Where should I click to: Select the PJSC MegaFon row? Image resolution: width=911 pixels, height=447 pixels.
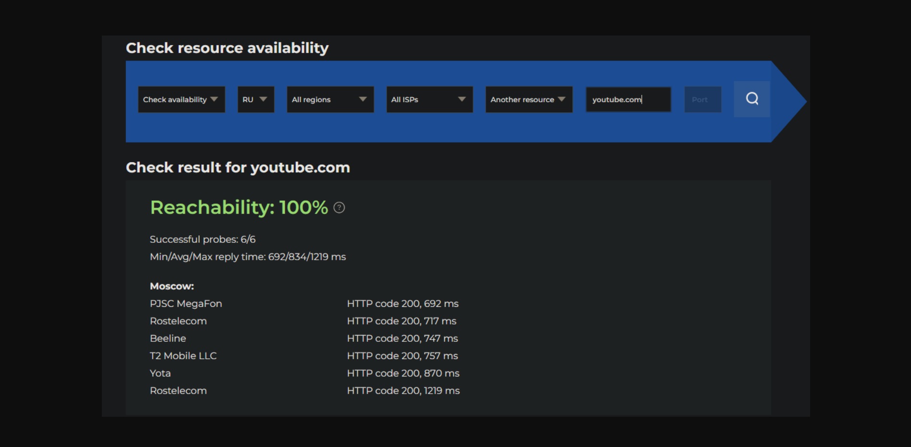click(304, 303)
